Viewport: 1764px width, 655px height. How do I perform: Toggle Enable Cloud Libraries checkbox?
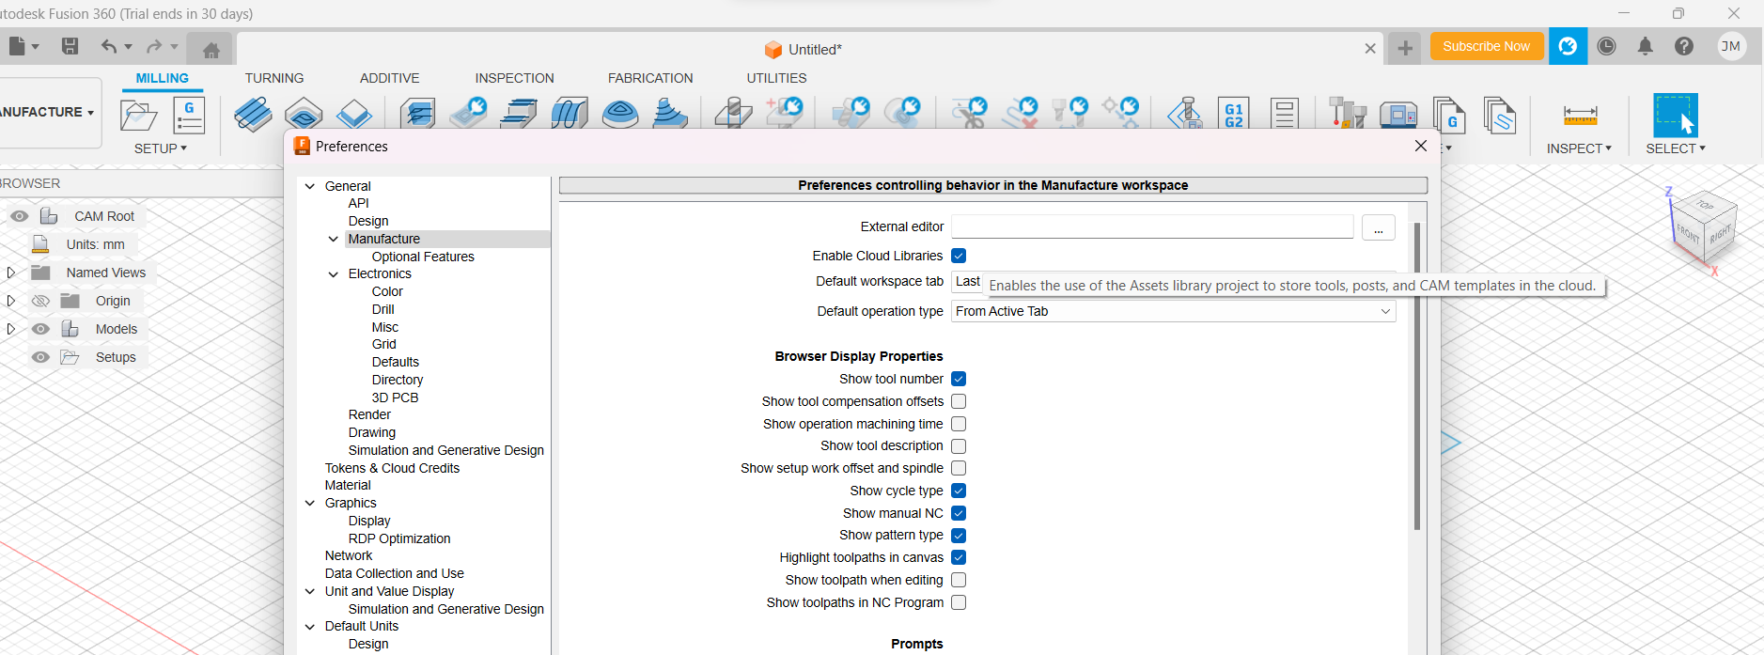coord(959,256)
